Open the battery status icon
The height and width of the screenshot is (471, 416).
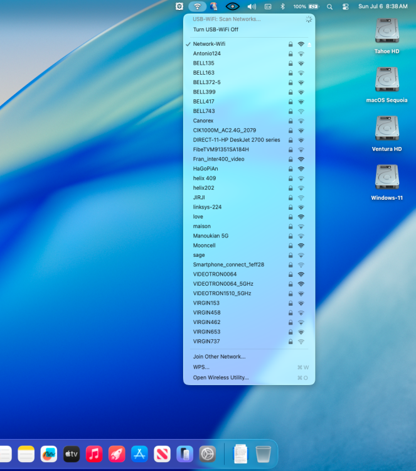pyautogui.click(x=314, y=6)
